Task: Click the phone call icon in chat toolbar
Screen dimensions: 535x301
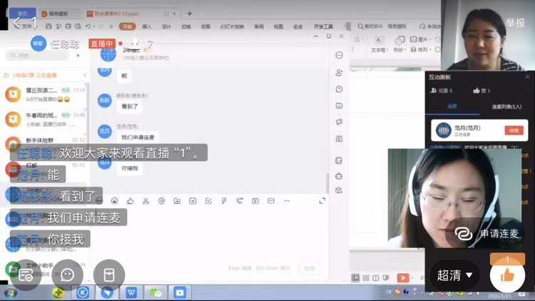Action: coord(240,201)
